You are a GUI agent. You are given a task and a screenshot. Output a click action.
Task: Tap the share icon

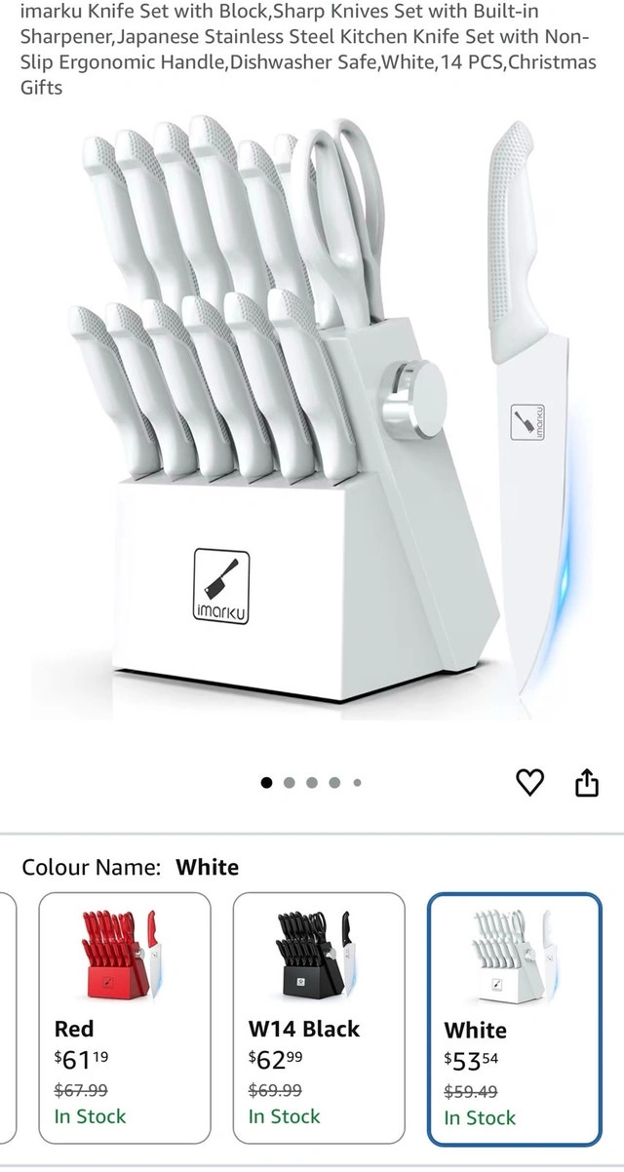(x=586, y=782)
